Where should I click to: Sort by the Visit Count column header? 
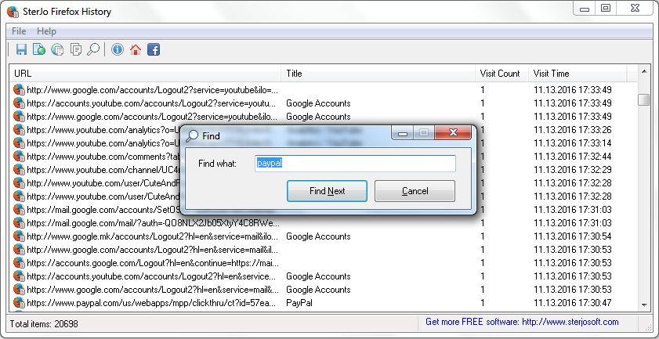(x=501, y=74)
